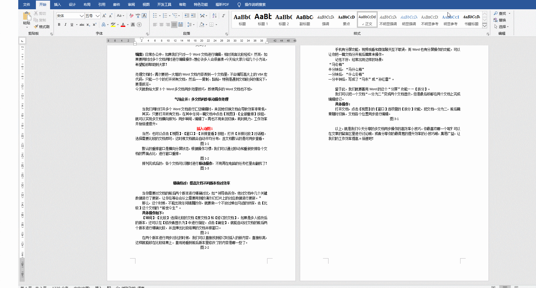Click the Sort A-Z icon

click(x=214, y=16)
